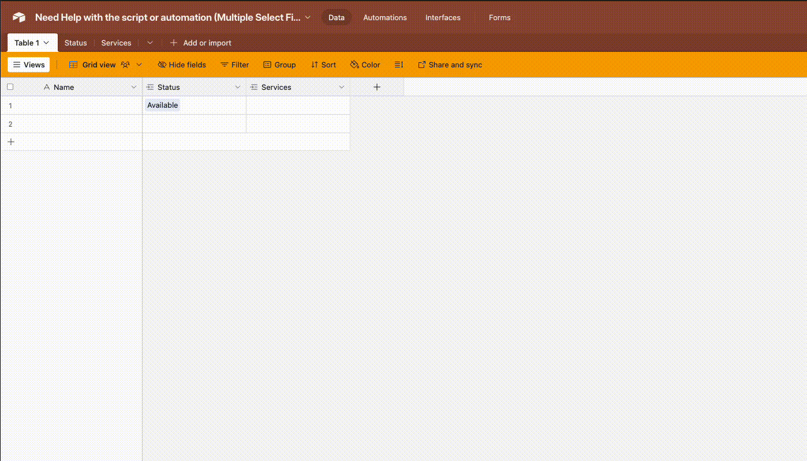The width and height of the screenshot is (807, 461).
Task: Click the row height icon
Action: (x=399, y=65)
